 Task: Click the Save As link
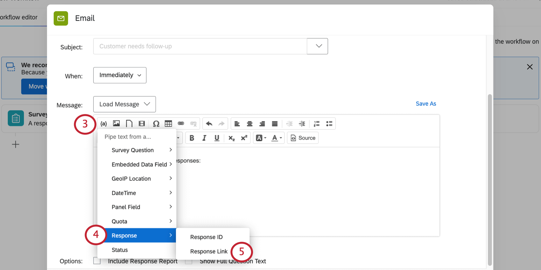[426, 104]
